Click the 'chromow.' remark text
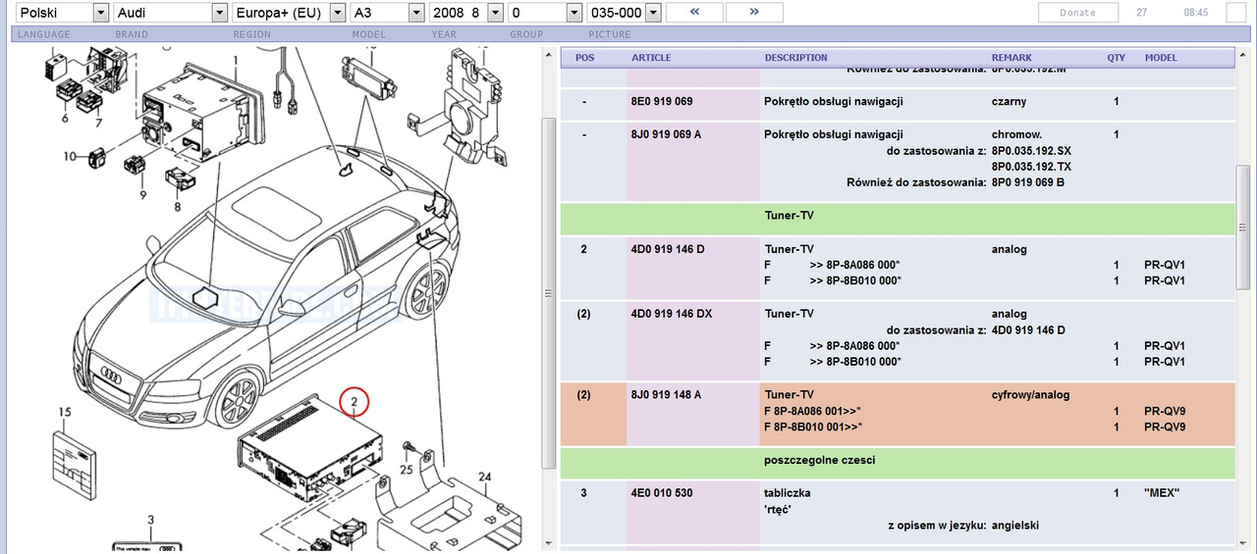1257x554 pixels. [x=1016, y=134]
